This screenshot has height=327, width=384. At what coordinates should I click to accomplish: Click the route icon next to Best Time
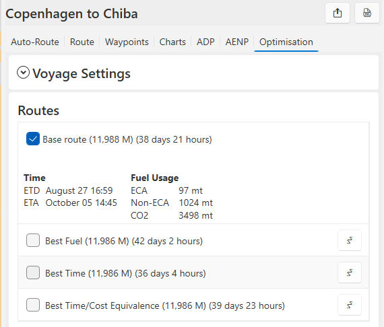tap(350, 272)
